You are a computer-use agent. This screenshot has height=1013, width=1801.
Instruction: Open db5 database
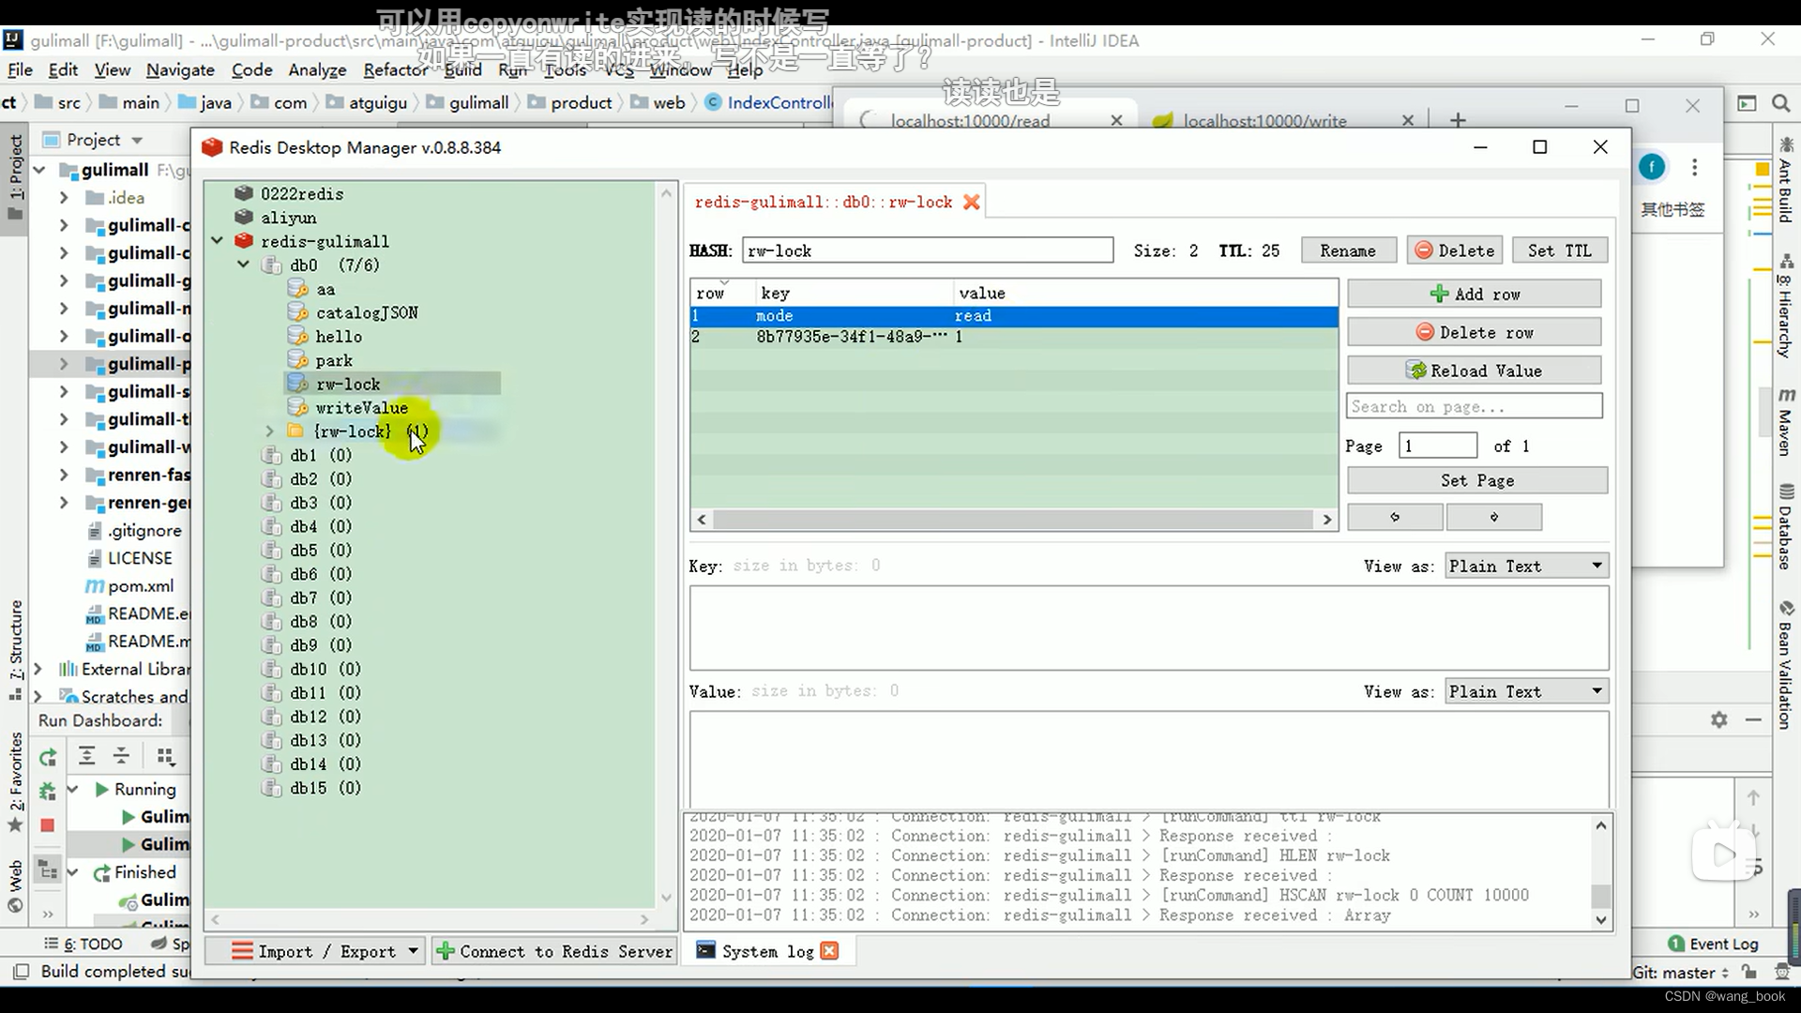320,551
